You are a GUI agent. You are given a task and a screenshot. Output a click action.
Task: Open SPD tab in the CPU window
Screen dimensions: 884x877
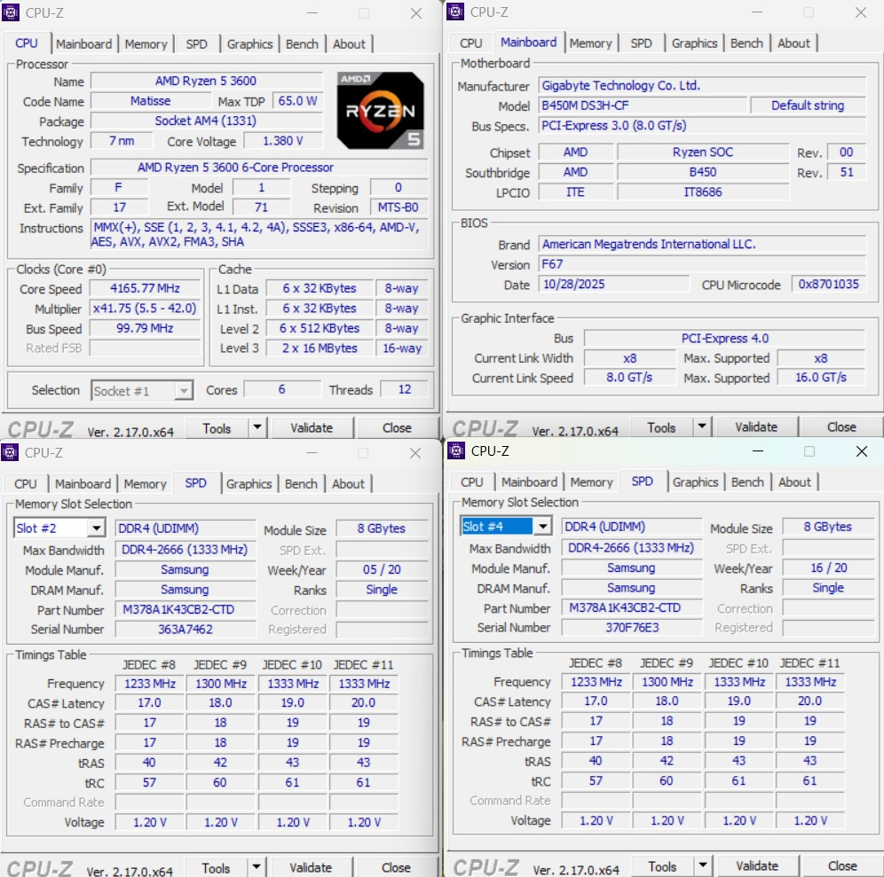196,44
